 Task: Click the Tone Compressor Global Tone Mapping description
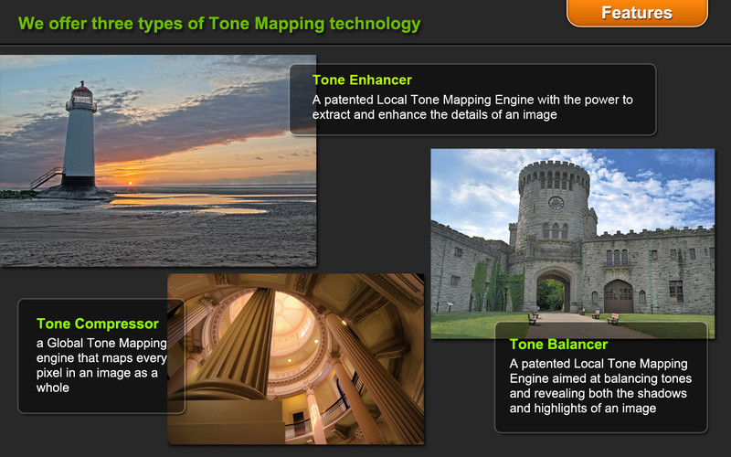[x=101, y=365]
